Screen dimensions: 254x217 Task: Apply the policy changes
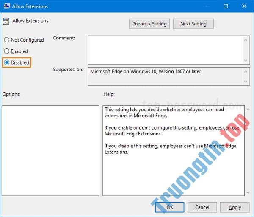click(235, 207)
